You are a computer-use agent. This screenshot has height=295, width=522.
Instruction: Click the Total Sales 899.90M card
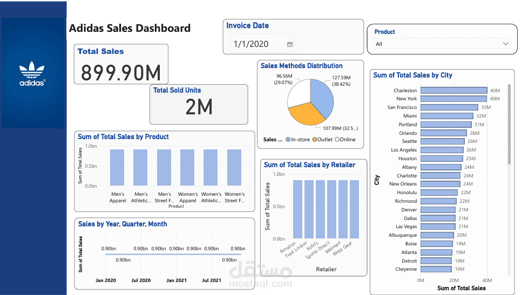(x=121, y=64)
